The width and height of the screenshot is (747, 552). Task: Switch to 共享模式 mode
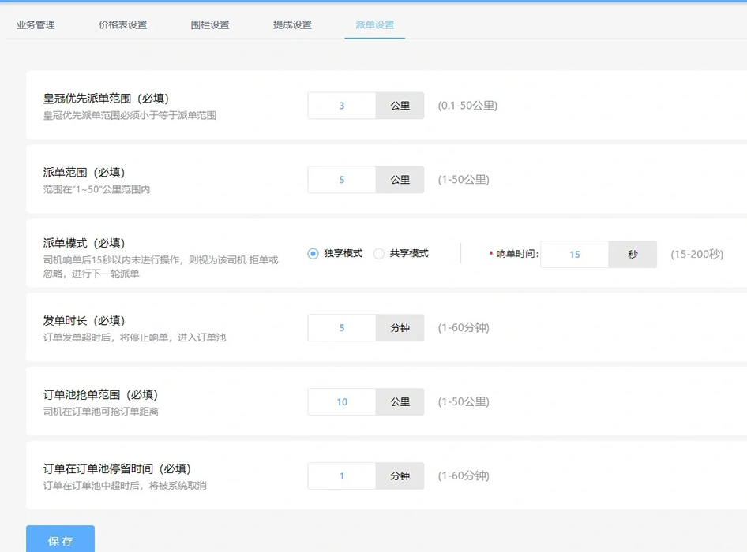378,254
